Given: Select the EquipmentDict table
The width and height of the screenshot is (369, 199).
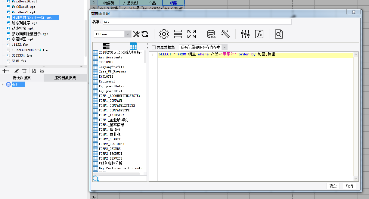Looking at the screenshot, I should click(x=110, y=91).
